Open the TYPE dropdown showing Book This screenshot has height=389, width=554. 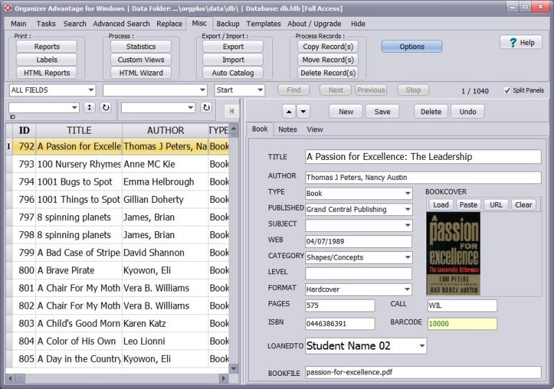[x=408, y=193]
